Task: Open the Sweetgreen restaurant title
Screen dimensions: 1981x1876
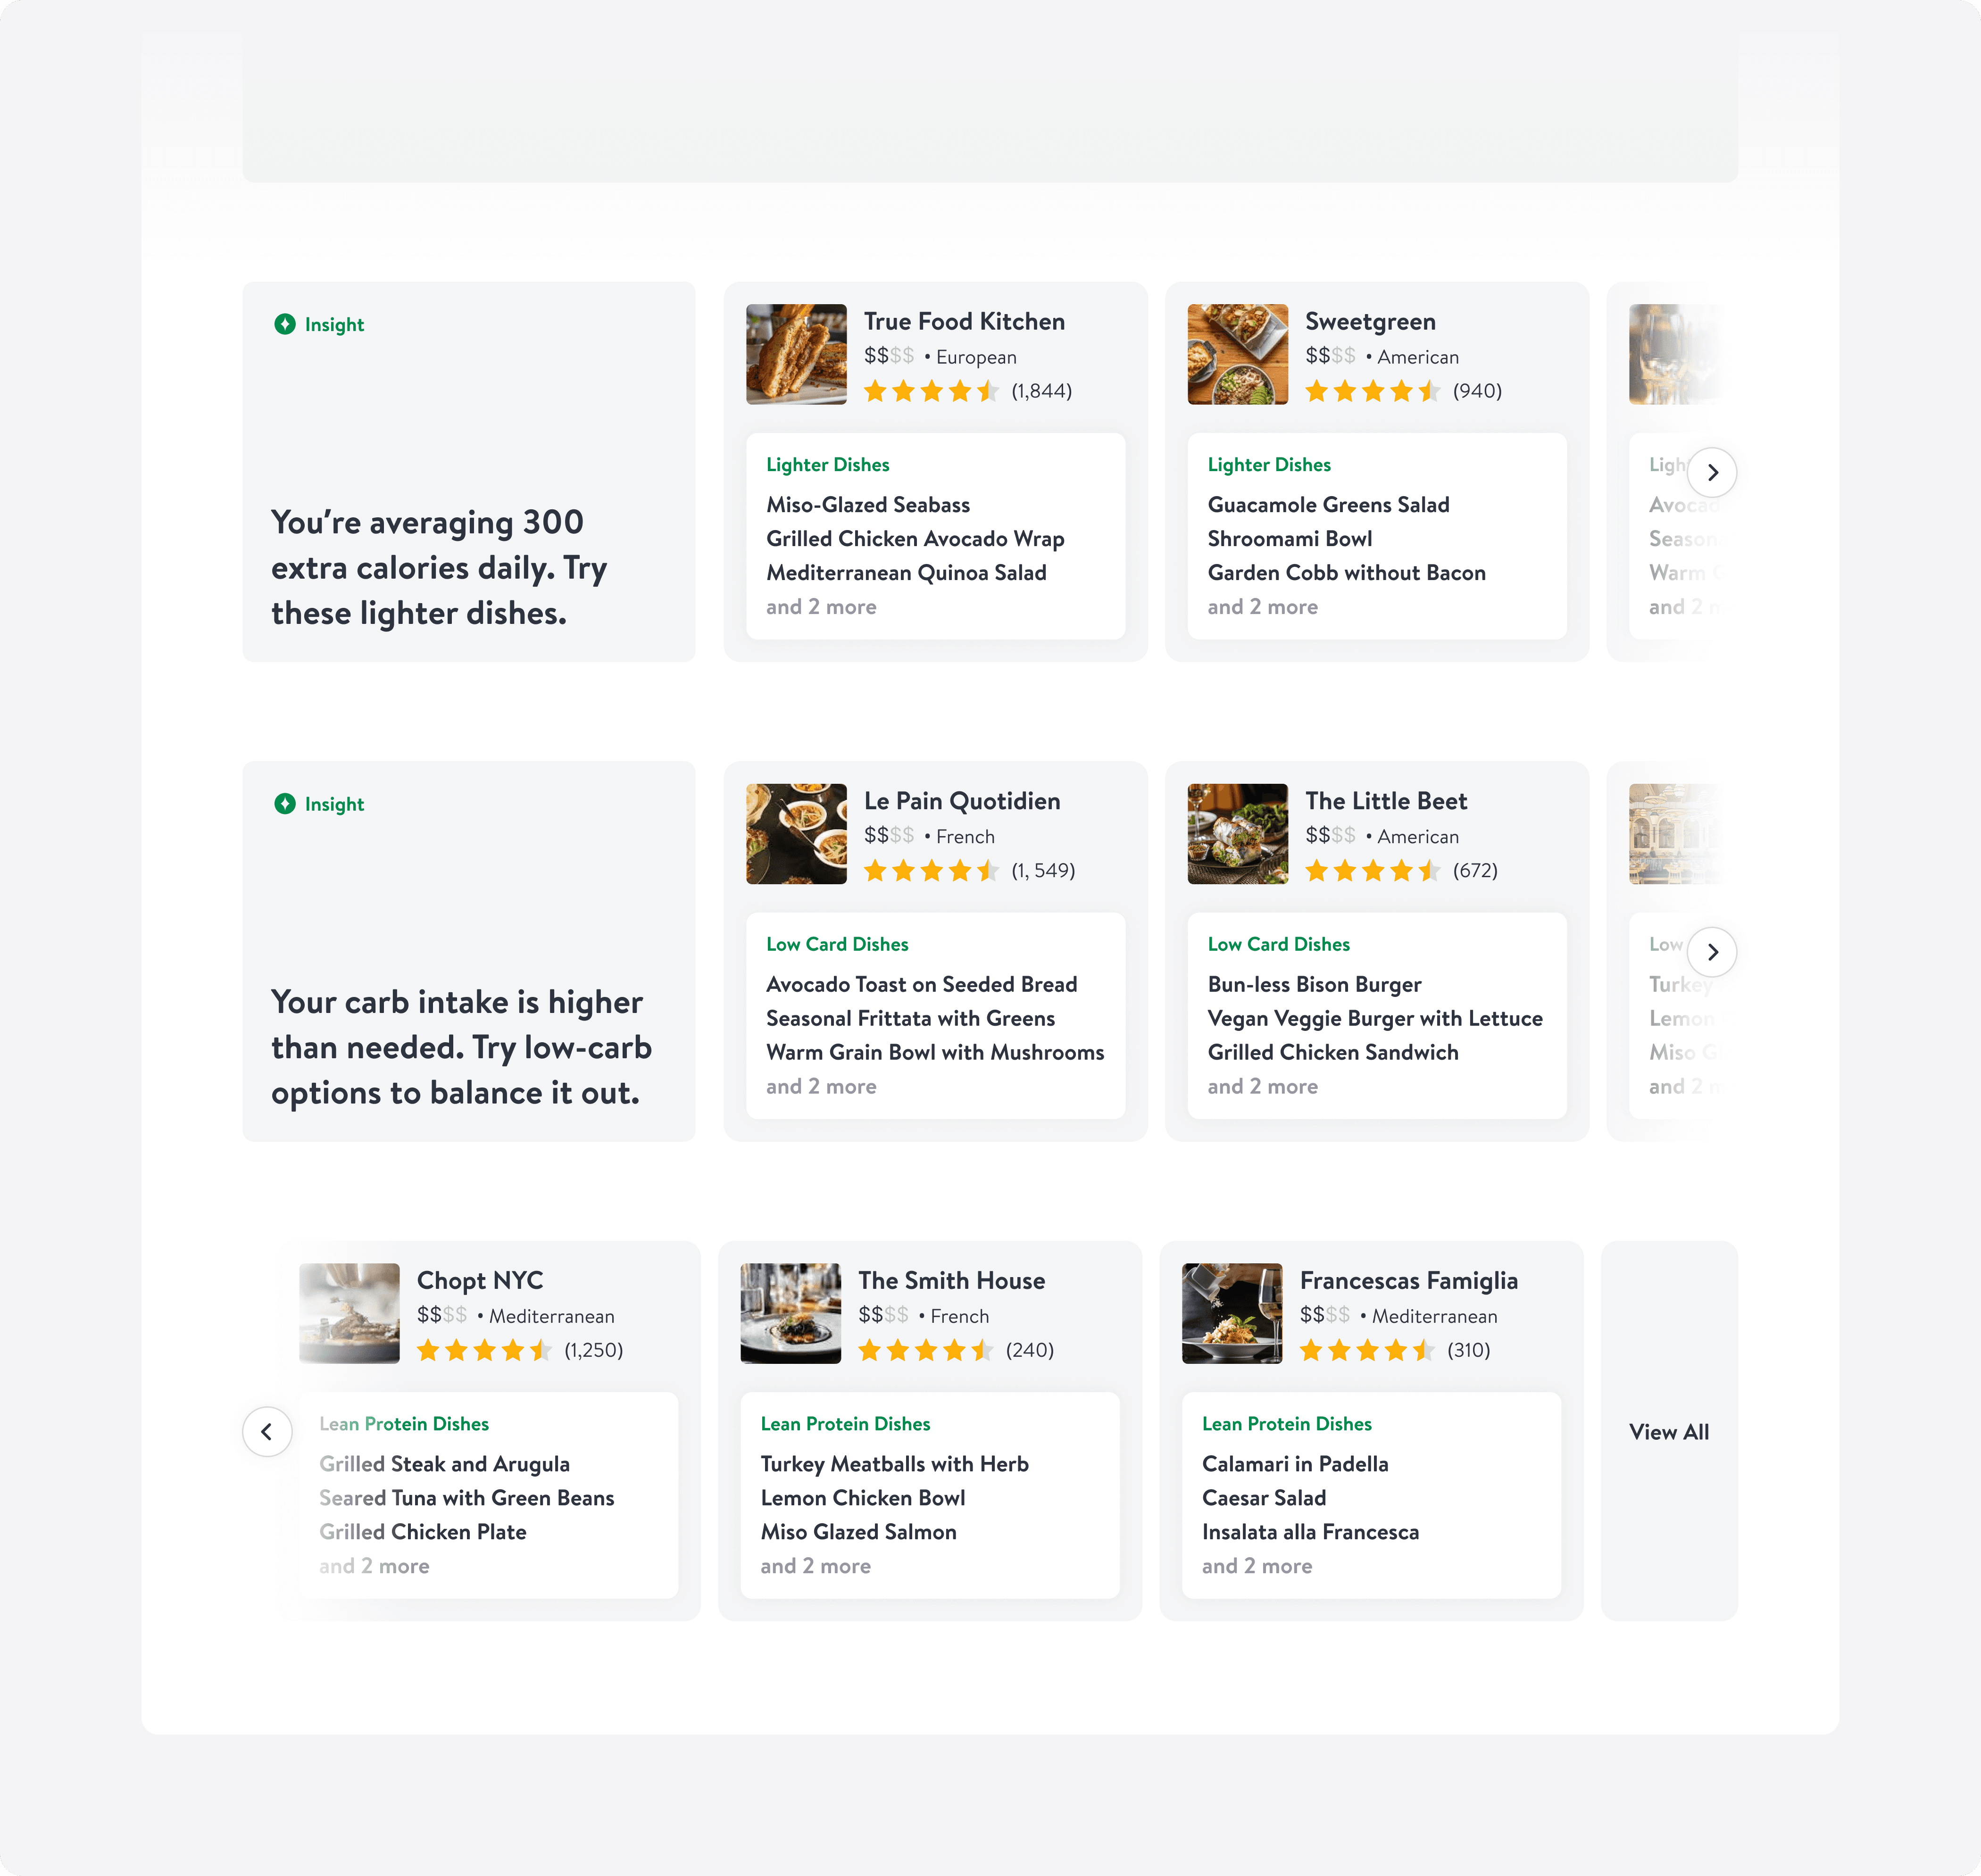Action: pyautogui.click(x=1370, y=321)
